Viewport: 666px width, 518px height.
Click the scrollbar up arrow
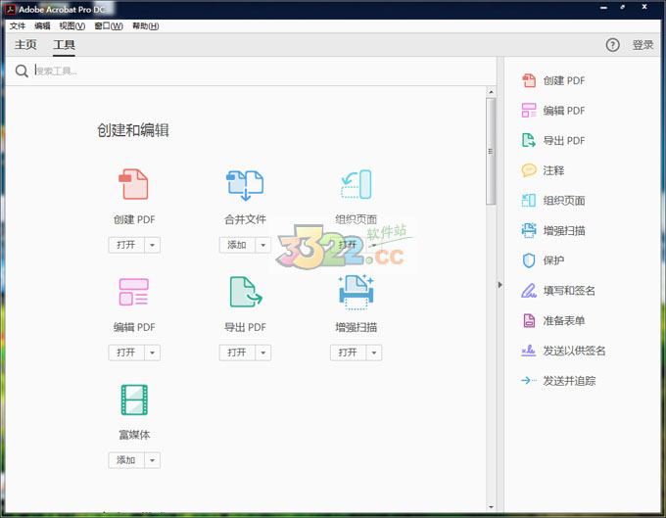[491, 92]
